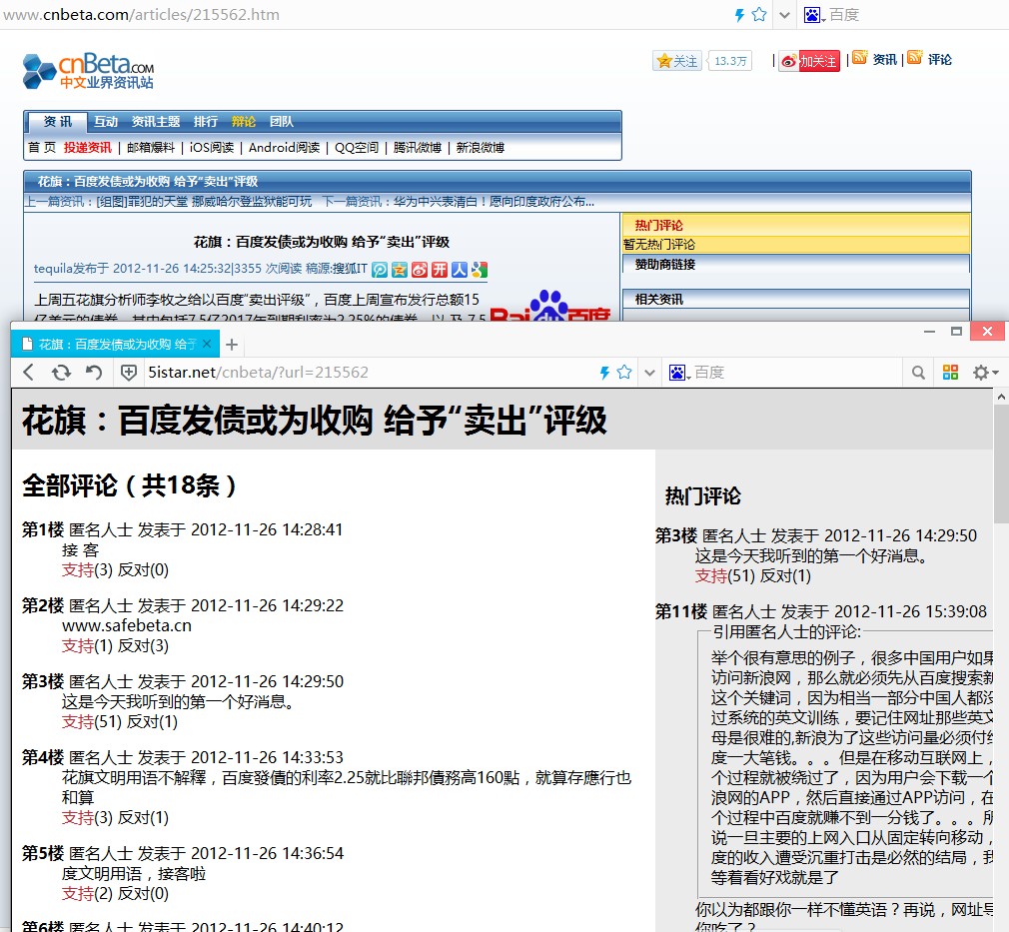Expand the front window address dropdown chevron
The image size is (1009, 932).
650,373
